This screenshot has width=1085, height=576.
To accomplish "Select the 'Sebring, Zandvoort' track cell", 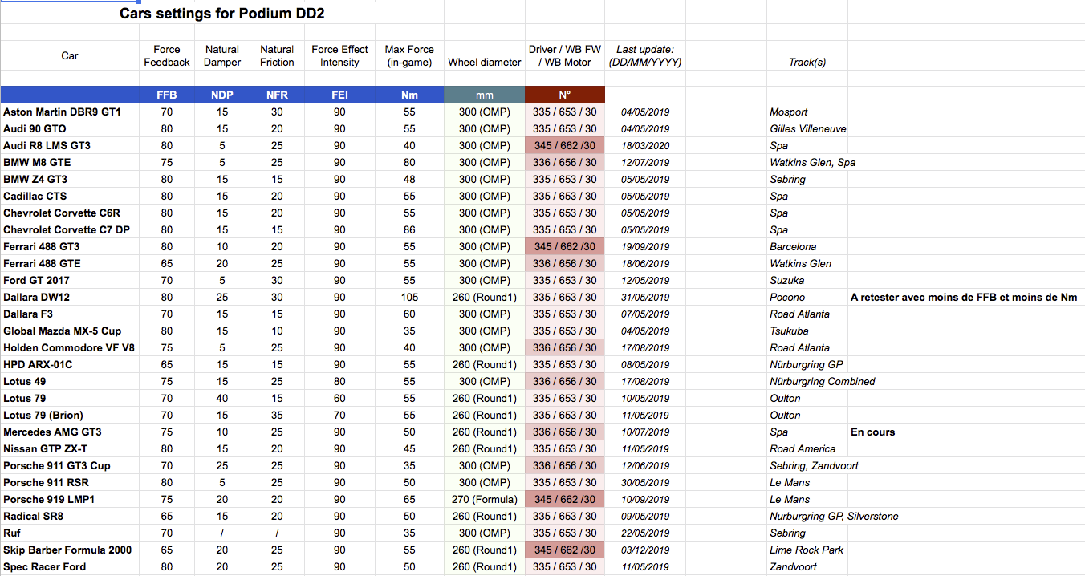I will click(814, 465).
